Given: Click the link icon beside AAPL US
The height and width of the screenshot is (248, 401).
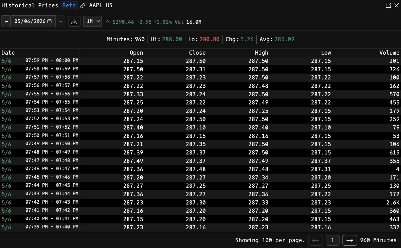Looking at the screenshot, I should 83,6.
